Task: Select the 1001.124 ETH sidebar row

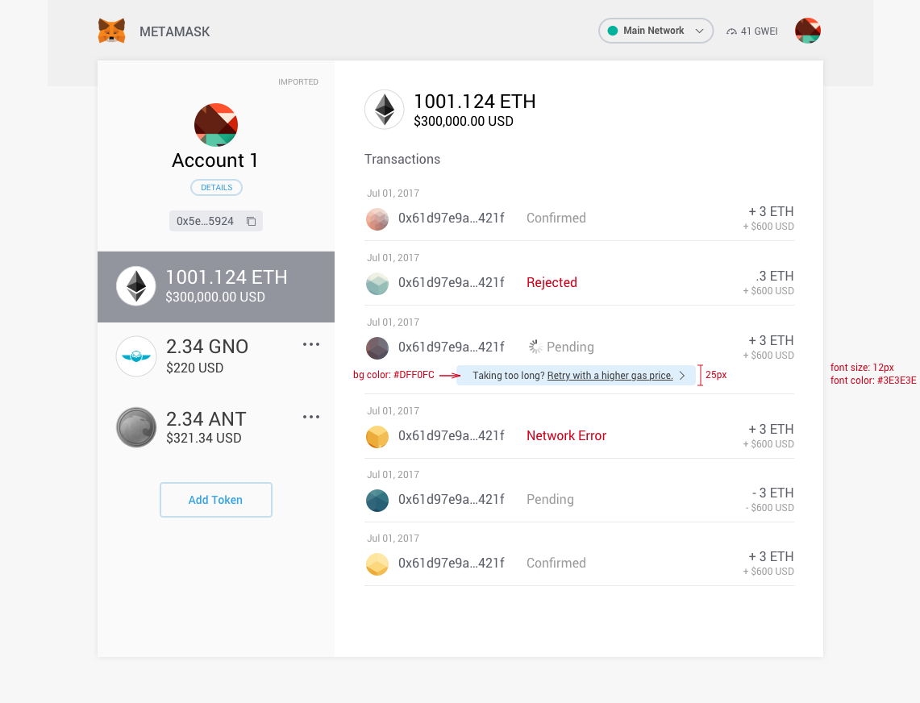Action: 216,286
